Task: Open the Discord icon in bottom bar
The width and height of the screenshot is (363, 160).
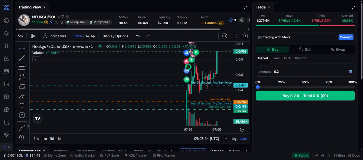Action: click(x=322, y=155)
